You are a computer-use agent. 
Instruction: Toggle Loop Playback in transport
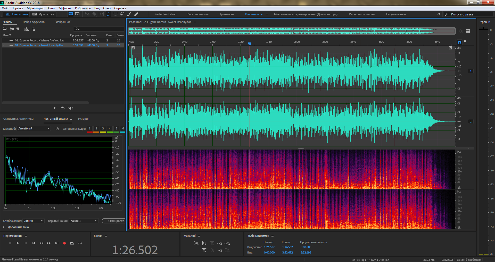coord(72,243)
